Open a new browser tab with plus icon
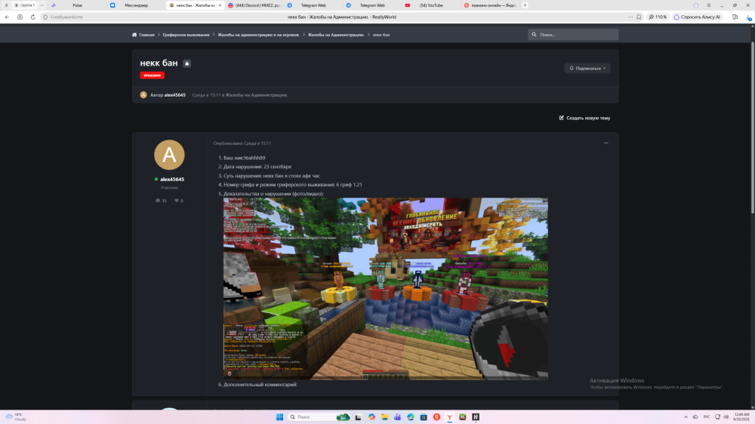 [525, 5]
